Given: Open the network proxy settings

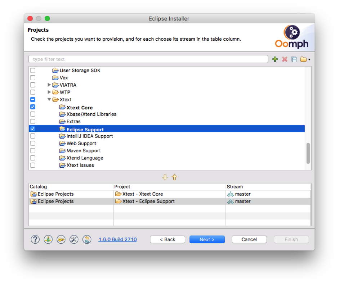Looking at the screenshot, I should pyautogui.click(x=74, y=239).
